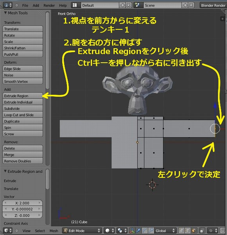Browse screen layouts icon next to Default

(x=76, y=5)
